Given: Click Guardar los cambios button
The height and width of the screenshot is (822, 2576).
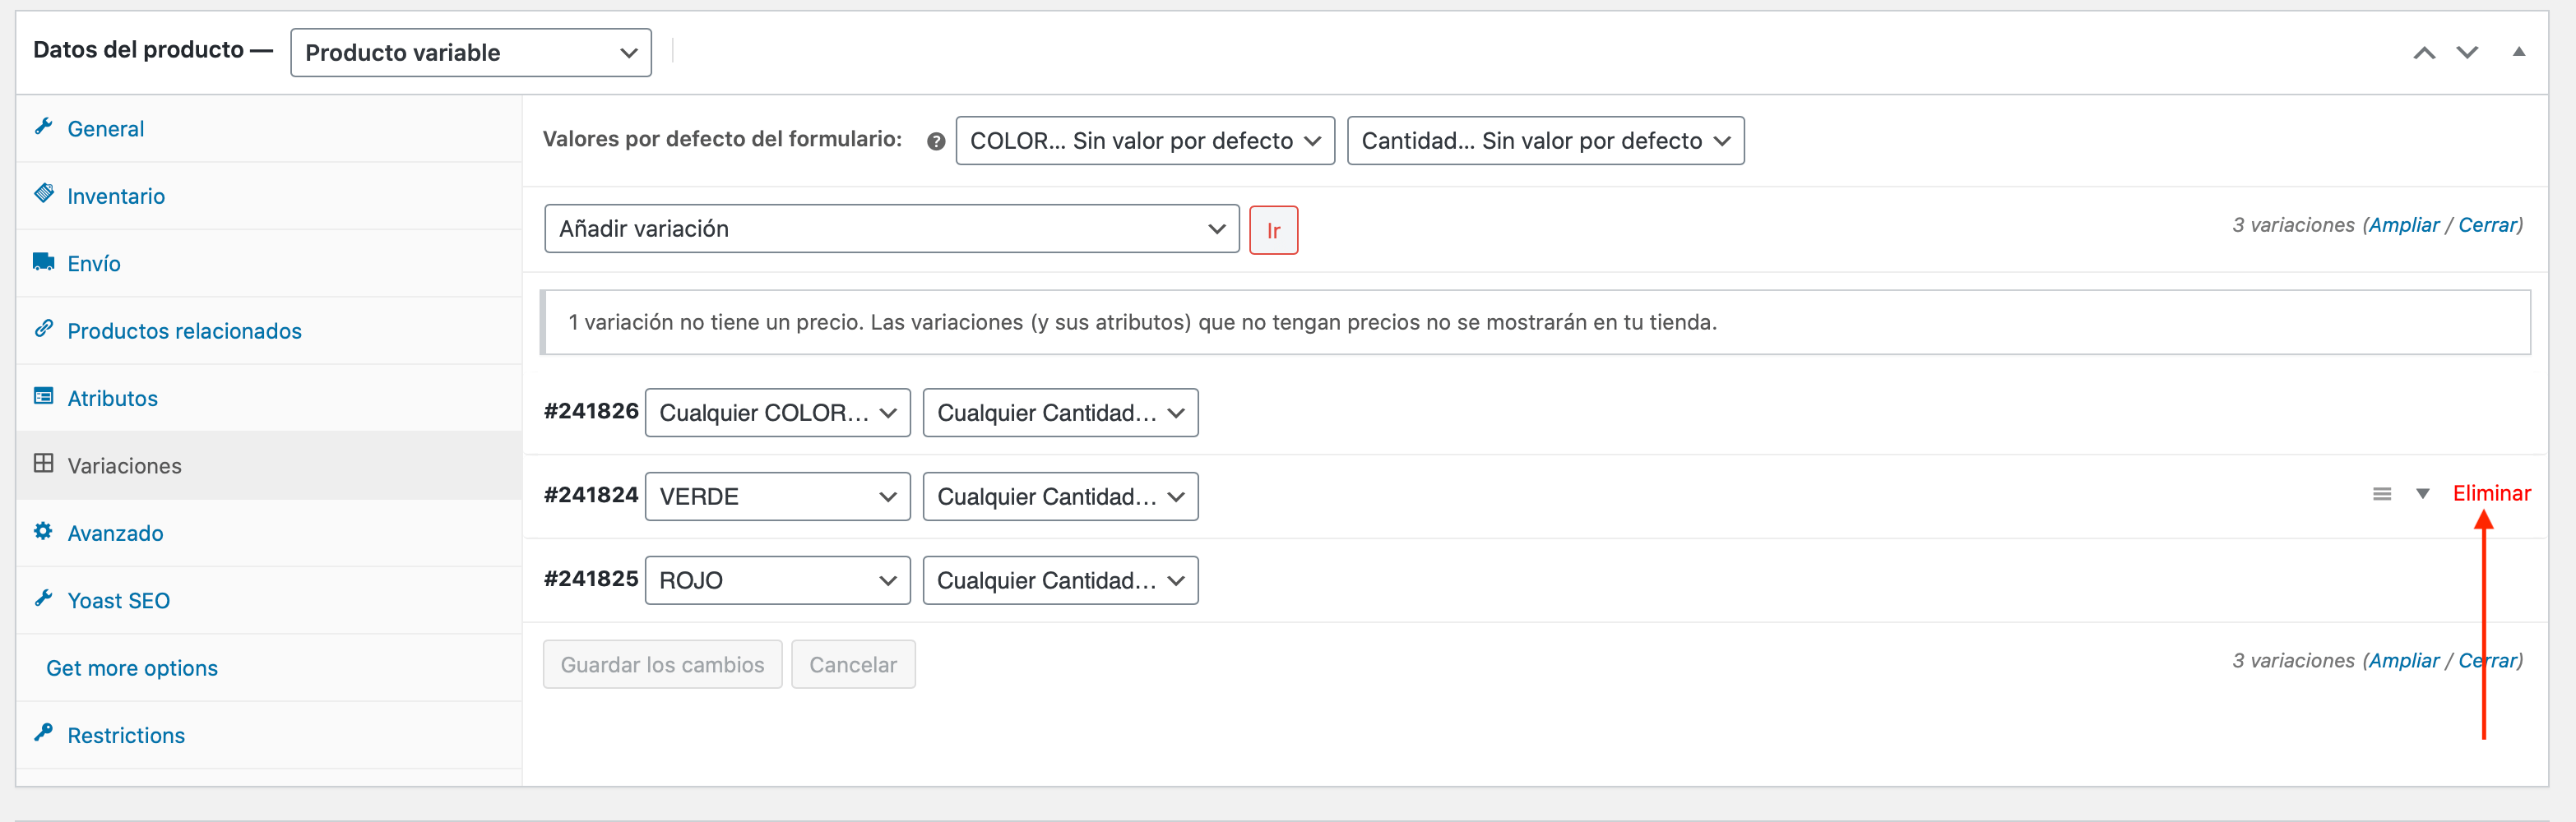Looking at the screenshot, I should (662, 665).
